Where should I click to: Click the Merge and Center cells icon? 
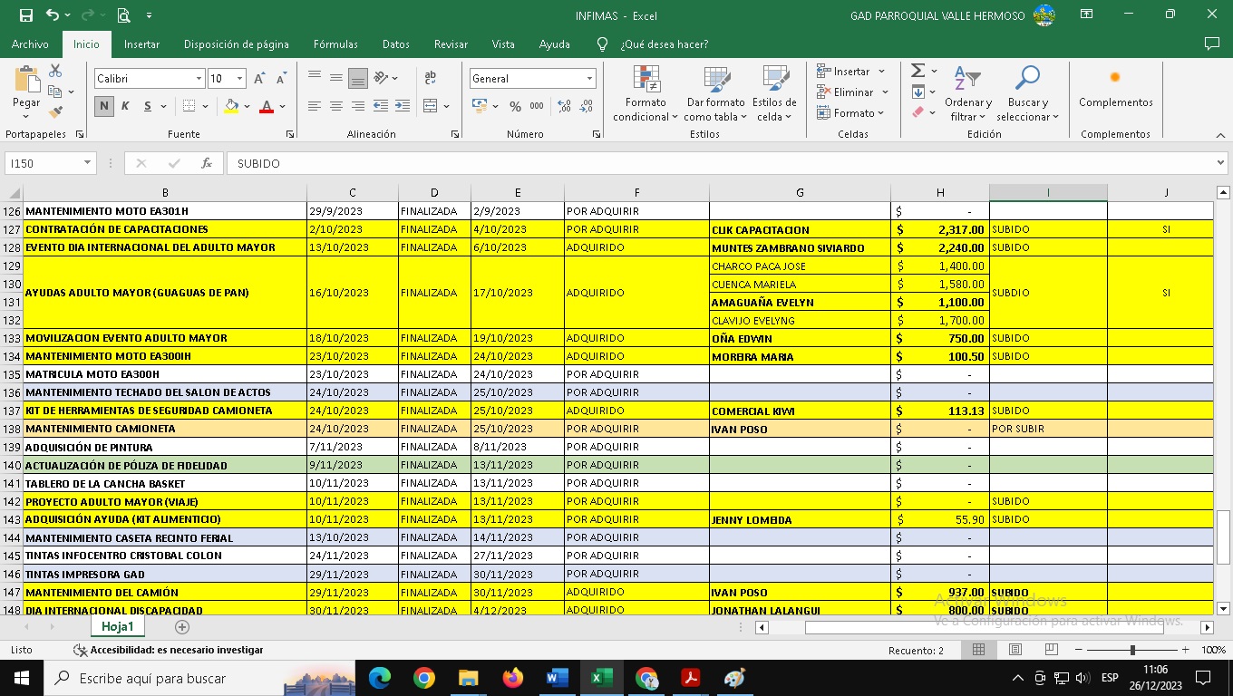[x=431, y=106]
